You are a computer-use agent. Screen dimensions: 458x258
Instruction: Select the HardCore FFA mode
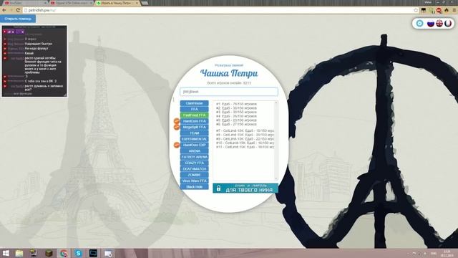(x=194, y=121)
